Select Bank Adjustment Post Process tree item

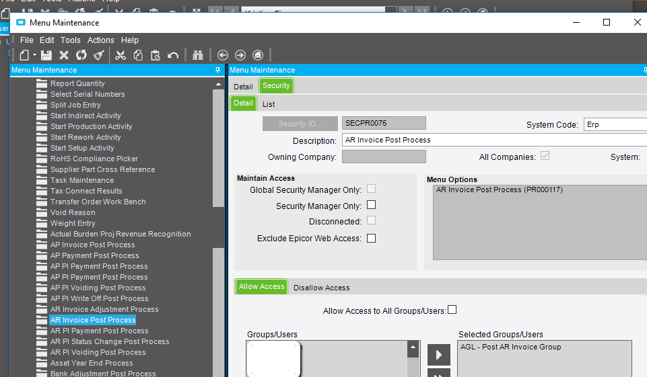pyautogui.click(x=103, y=373)
